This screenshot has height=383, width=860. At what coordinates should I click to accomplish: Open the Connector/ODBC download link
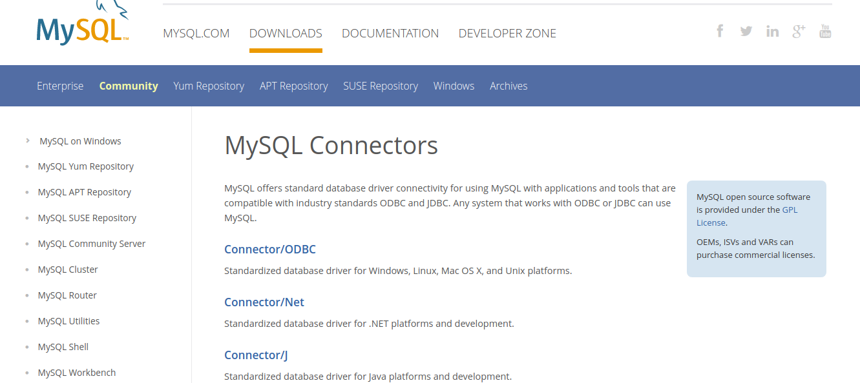[270, 250]
